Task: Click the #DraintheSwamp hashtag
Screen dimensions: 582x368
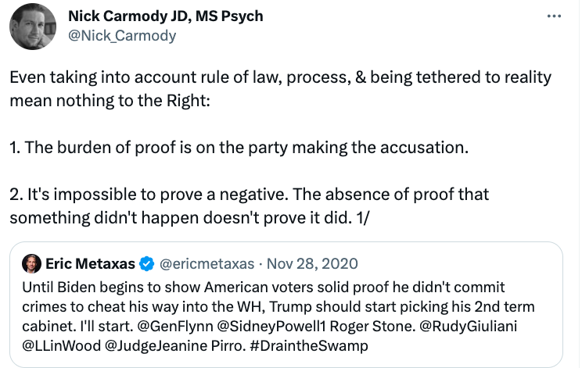Action: click(309, 346)
